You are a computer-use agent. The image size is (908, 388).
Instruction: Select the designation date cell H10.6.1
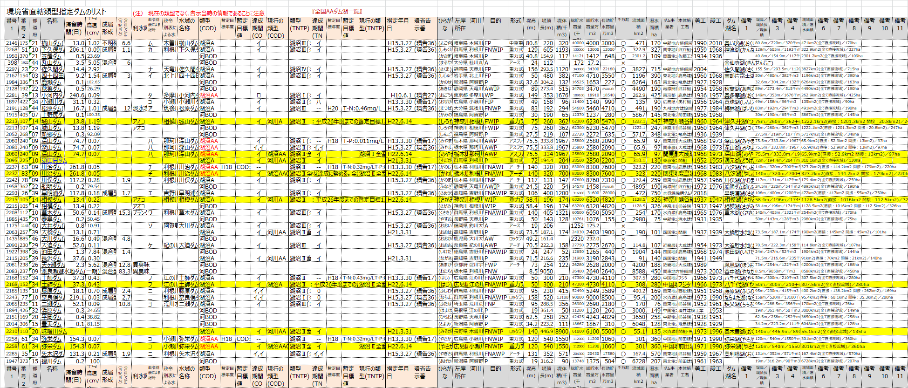click(400, 95)
